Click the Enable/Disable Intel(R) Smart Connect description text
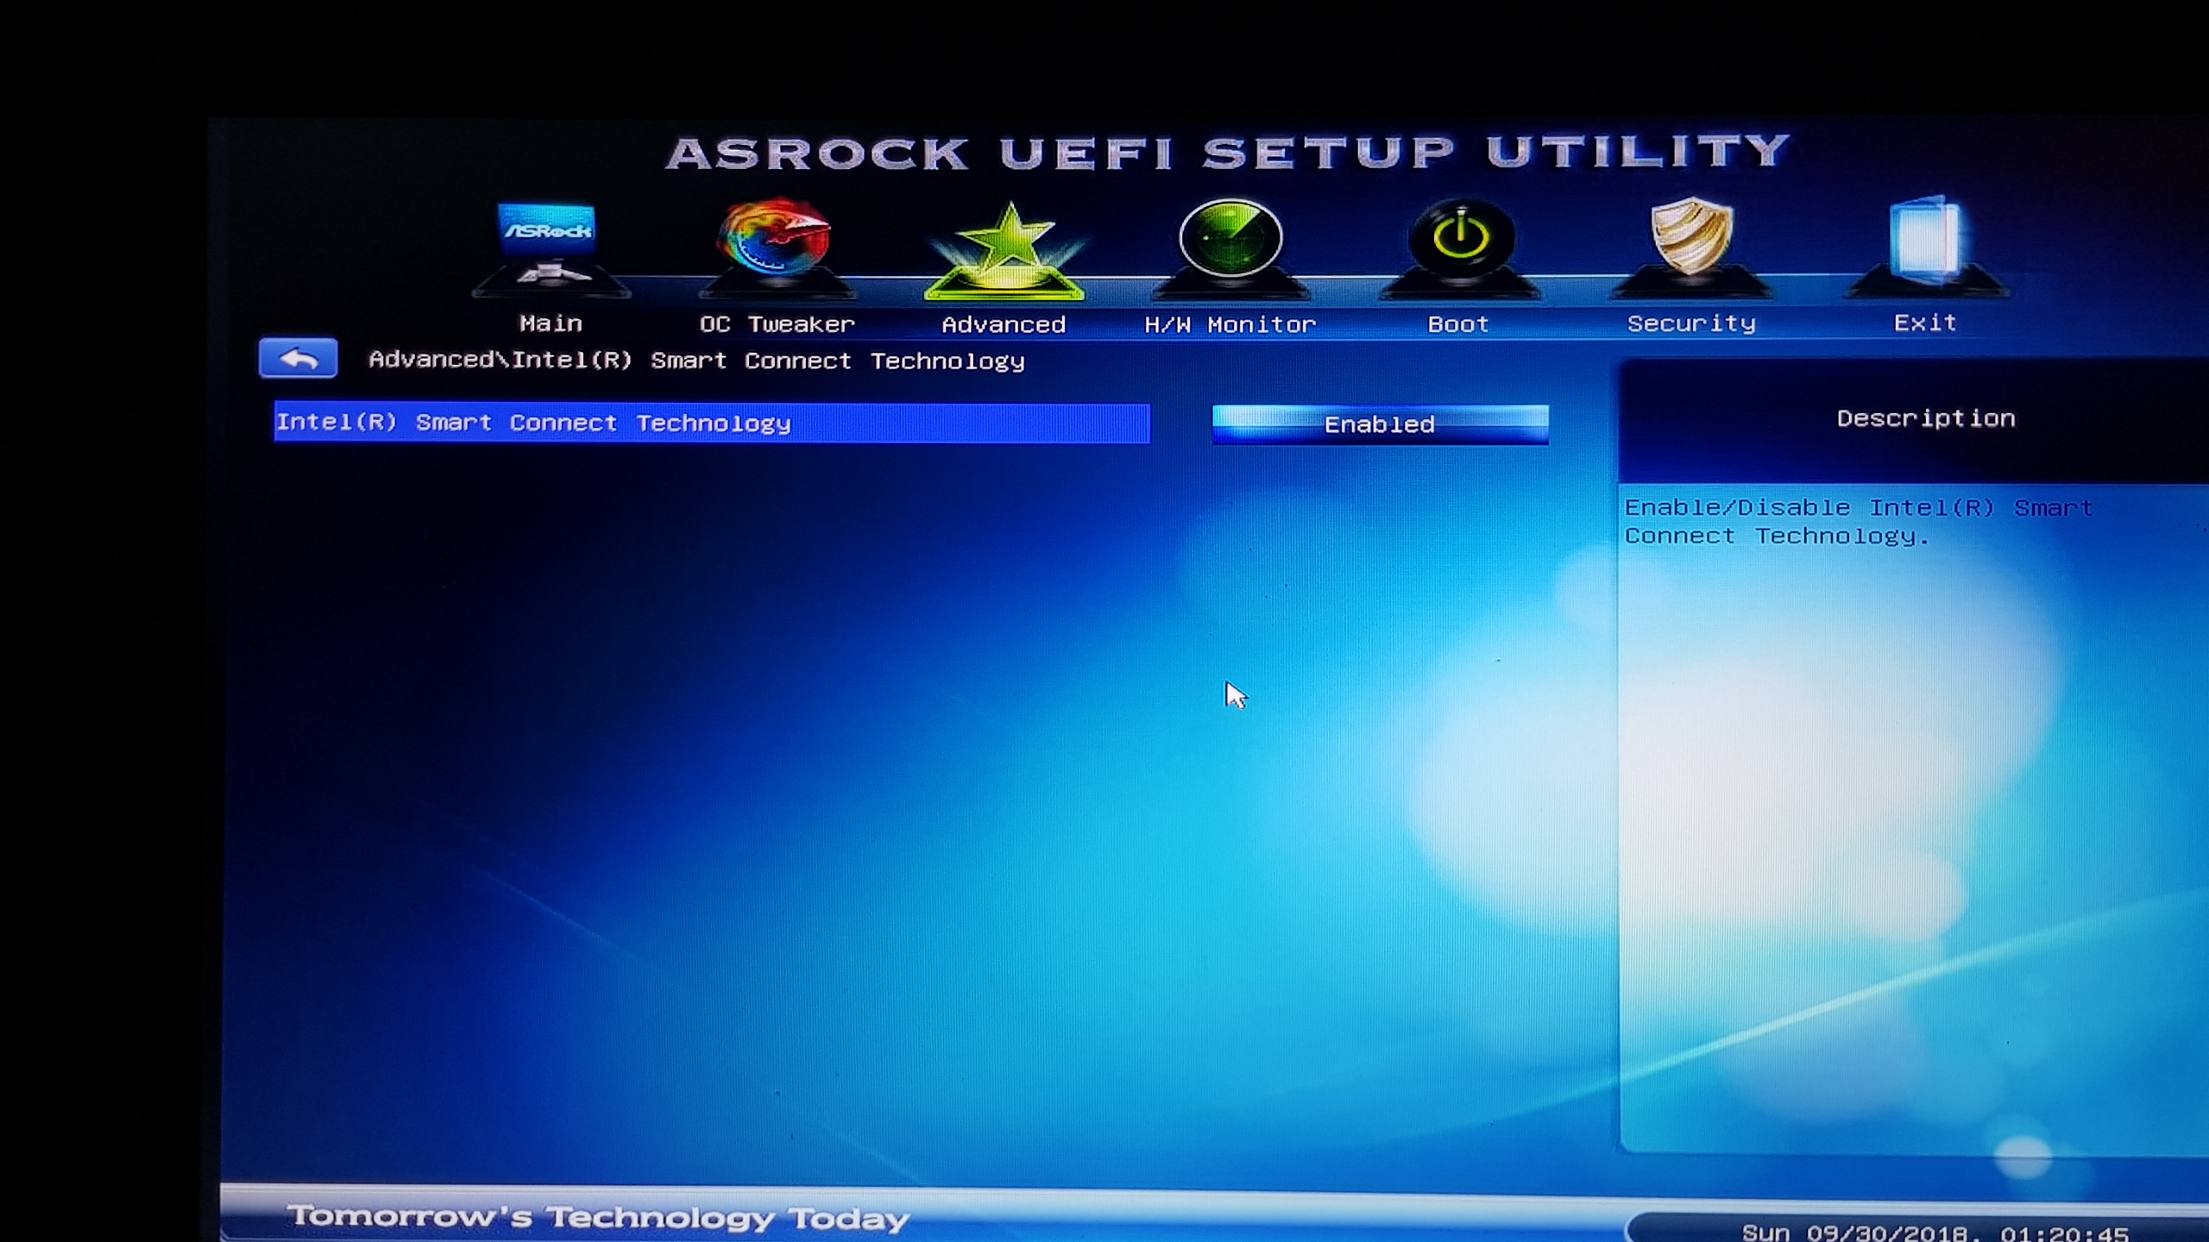This screenshot has width=2209, height=1242. coord(1858,522)
